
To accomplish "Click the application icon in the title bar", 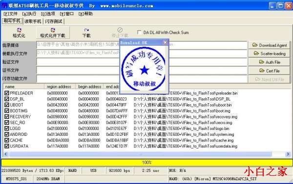I will pos(4,6).
